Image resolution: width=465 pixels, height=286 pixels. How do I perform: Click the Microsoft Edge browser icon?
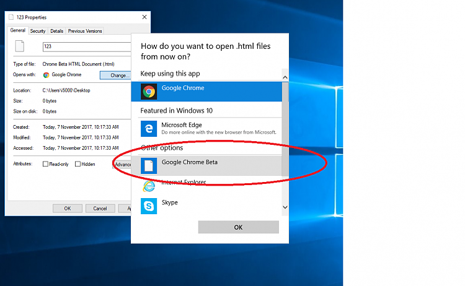tap(149, 129)
